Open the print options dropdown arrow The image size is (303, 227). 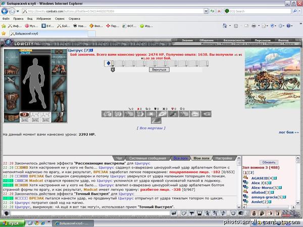click(x=259, y=26)
